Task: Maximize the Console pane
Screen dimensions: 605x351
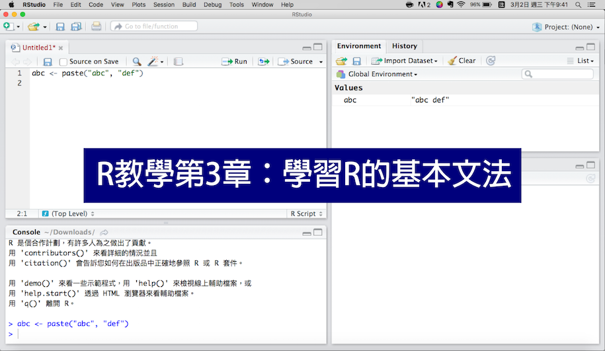Action: [318, 232]
